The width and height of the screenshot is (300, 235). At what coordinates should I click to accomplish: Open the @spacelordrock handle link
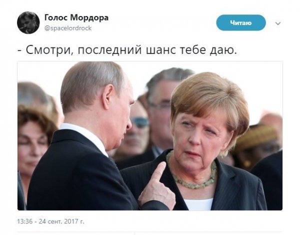click(68, 28)
